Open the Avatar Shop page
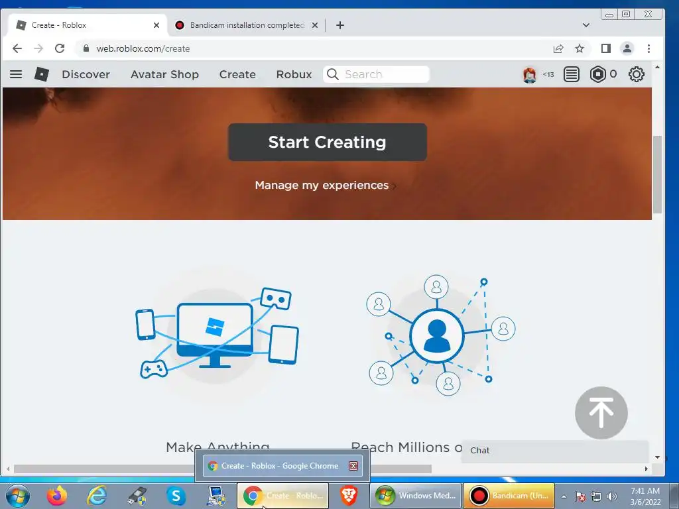This screenshot has width=679, height=509. point(164,74)
